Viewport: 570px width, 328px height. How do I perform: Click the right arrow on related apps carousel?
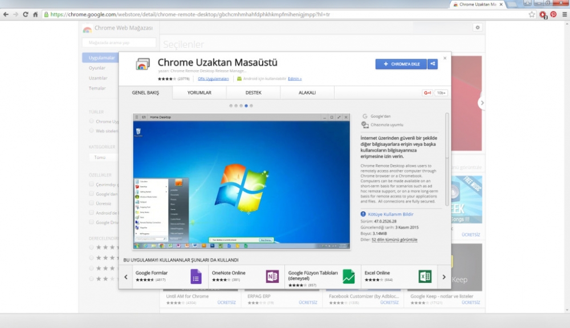(443, 276)
